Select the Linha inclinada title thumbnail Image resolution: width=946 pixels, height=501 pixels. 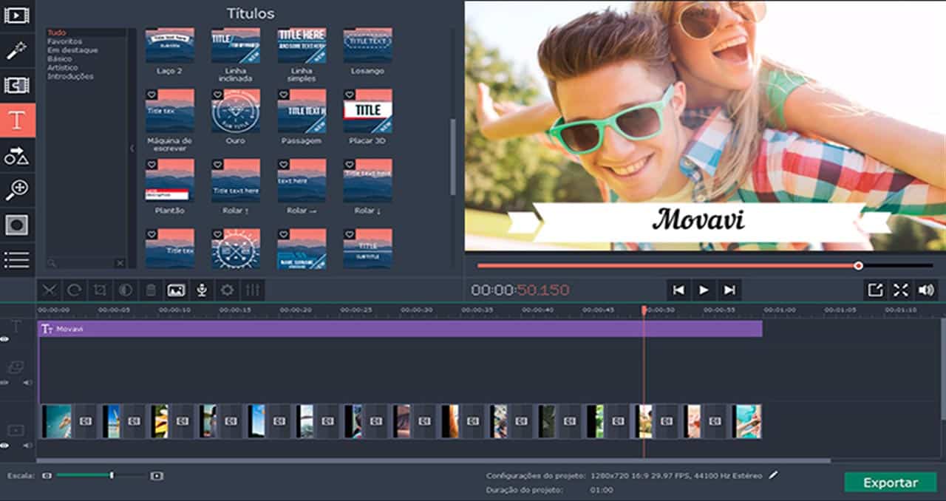[236, 45]
